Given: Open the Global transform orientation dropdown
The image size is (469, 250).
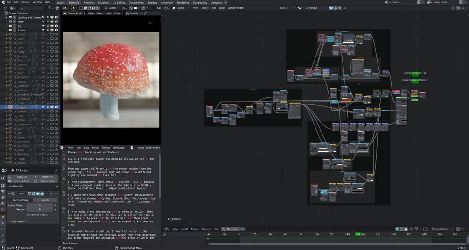Looking at the screenshot, I should tap(112, 8).
